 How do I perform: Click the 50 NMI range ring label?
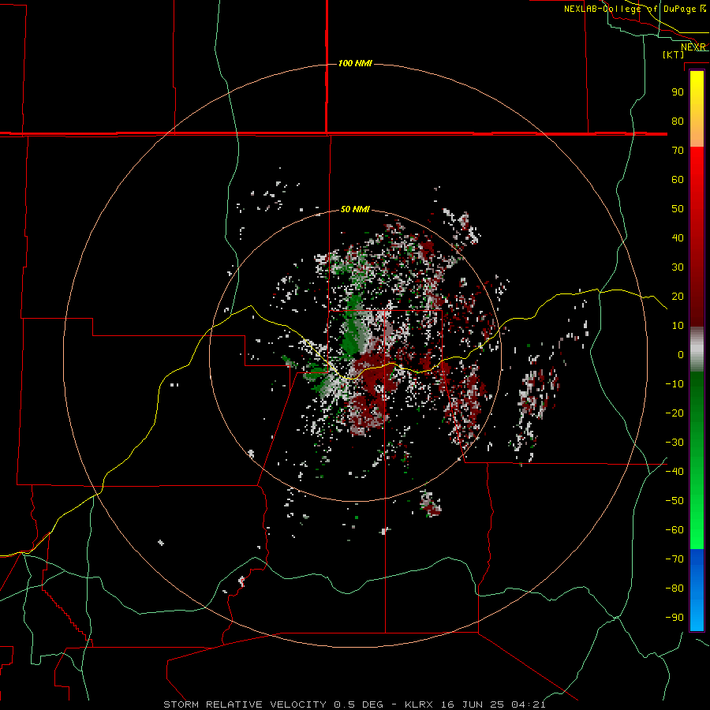(x=355, y=209)
